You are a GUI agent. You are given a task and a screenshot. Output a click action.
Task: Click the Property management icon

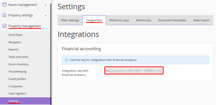pos(4,26)
